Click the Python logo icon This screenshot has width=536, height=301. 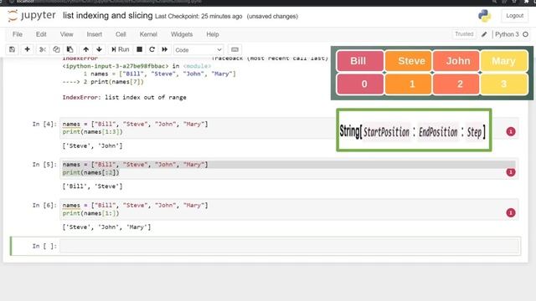click(x=484, y=16)
